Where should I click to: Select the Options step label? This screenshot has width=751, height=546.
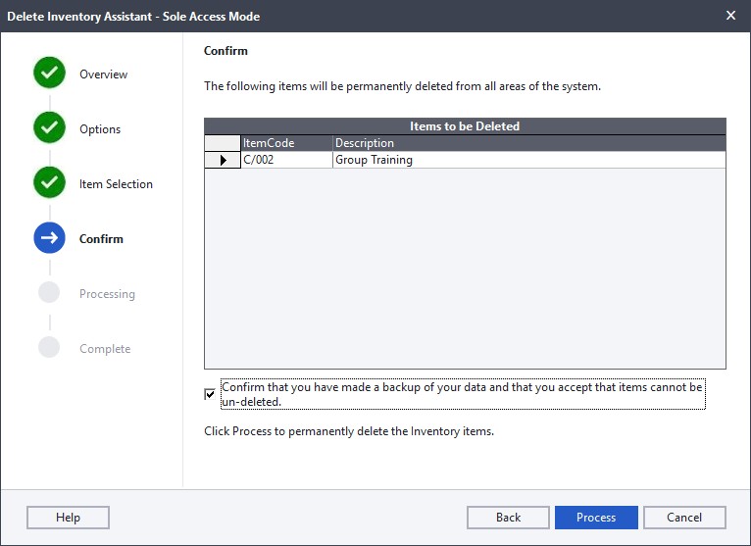tap(100, 129)
